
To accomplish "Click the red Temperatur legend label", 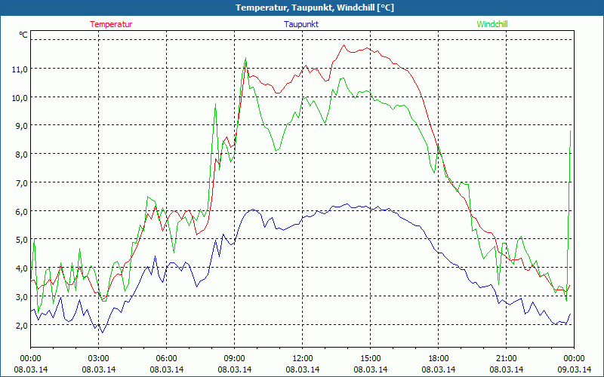I will click(111, 24).
